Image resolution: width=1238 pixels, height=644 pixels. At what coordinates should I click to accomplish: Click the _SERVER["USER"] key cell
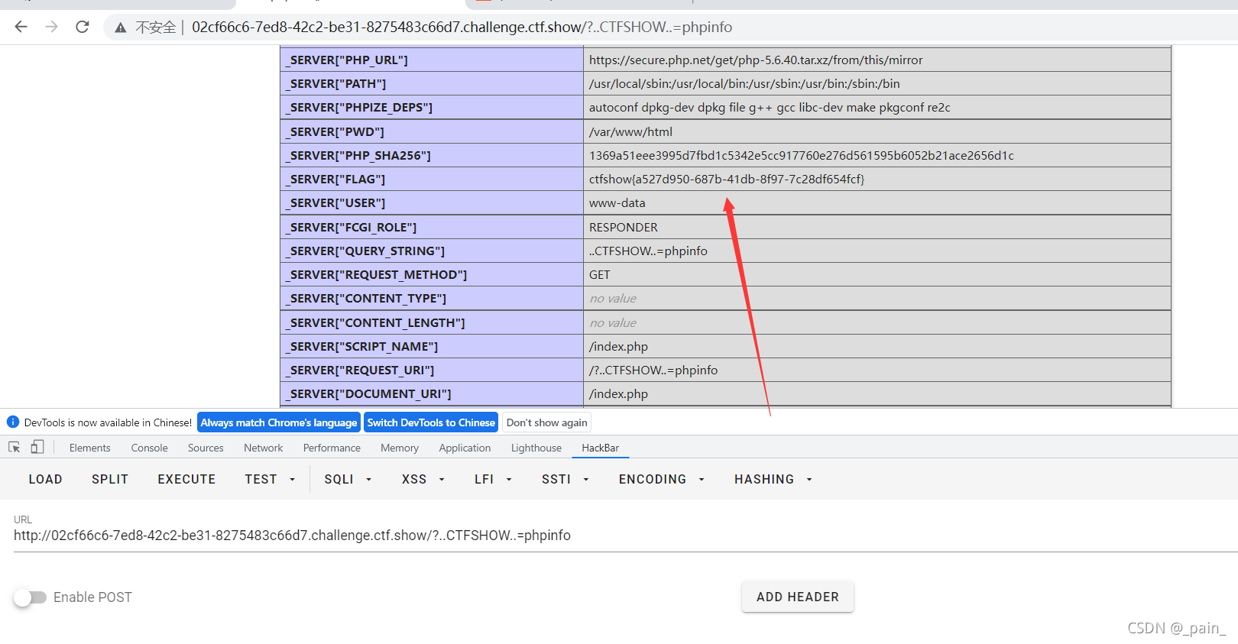click(x=432, y=203)
